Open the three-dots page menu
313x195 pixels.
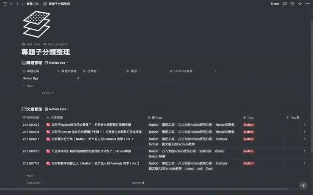307,4
